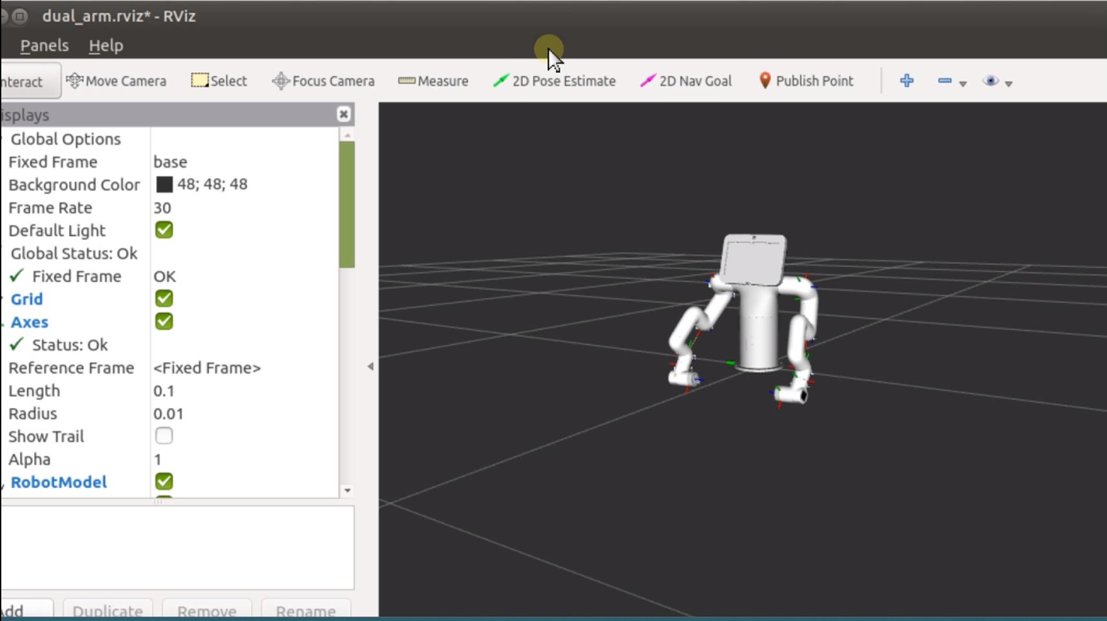The image size is (1107, 621).
Task: Choose the Focus Camera tool
Action: coord(324,81)
